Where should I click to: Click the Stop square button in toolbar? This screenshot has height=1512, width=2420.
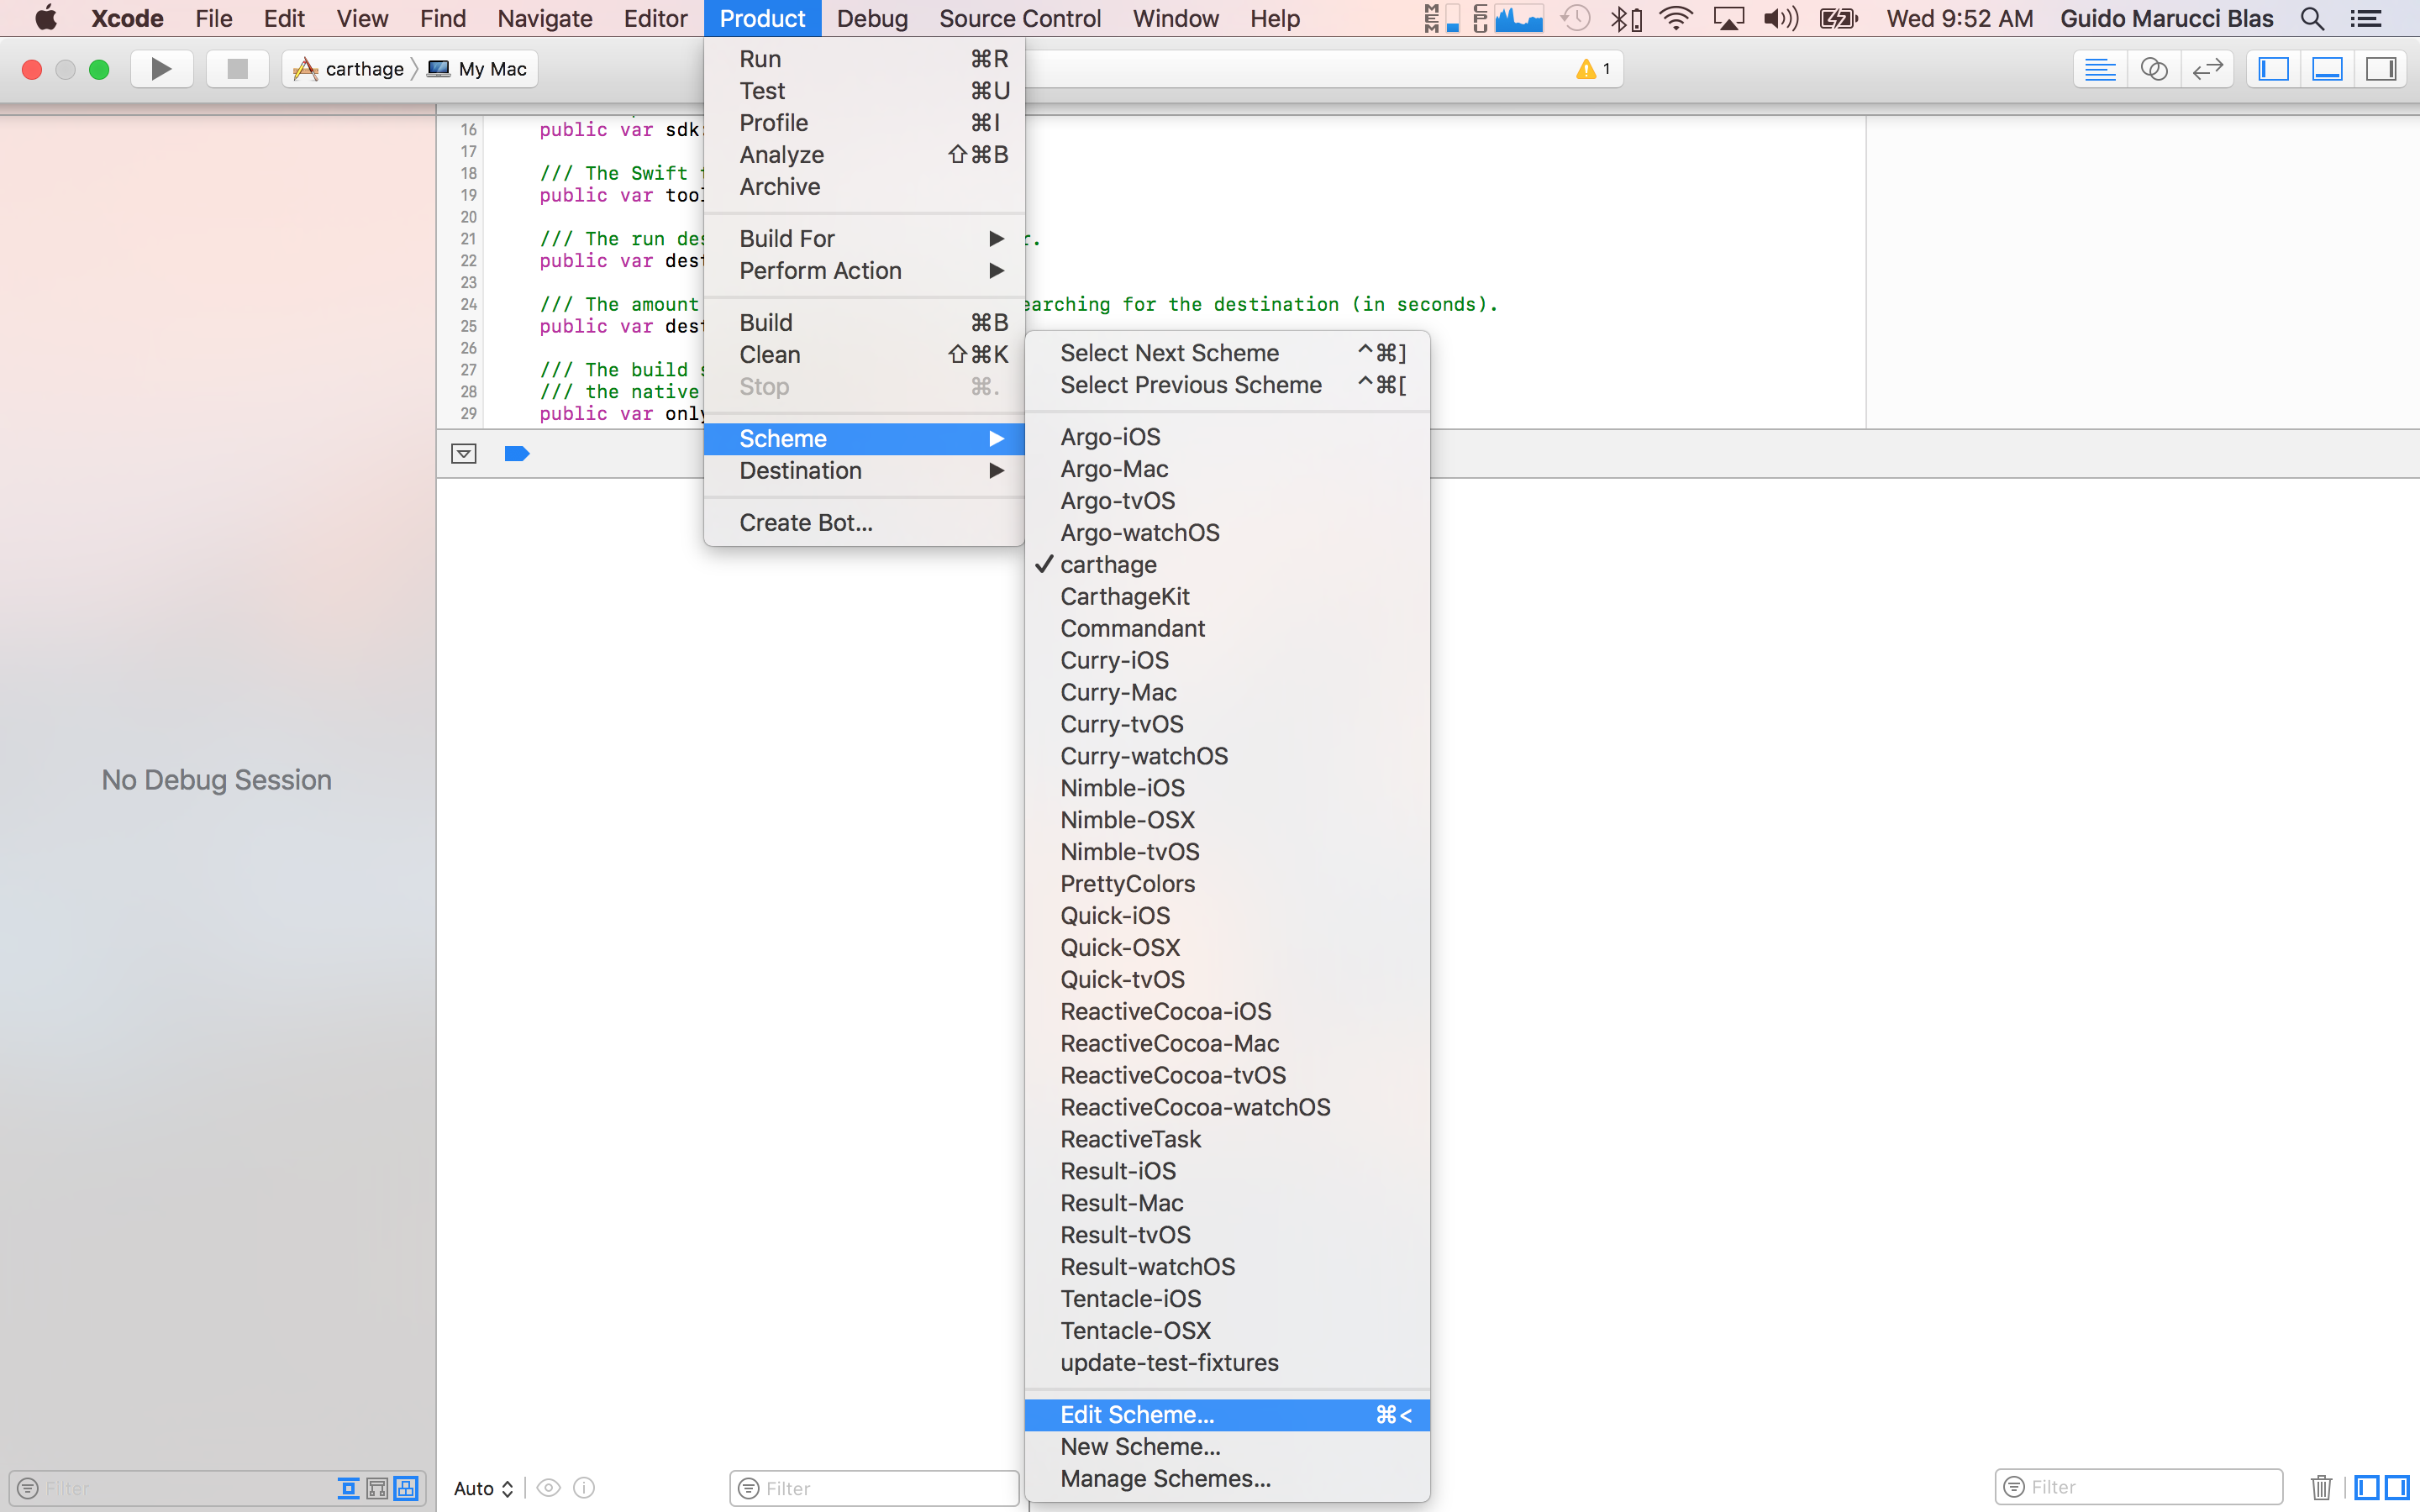[x=237, y=69]
